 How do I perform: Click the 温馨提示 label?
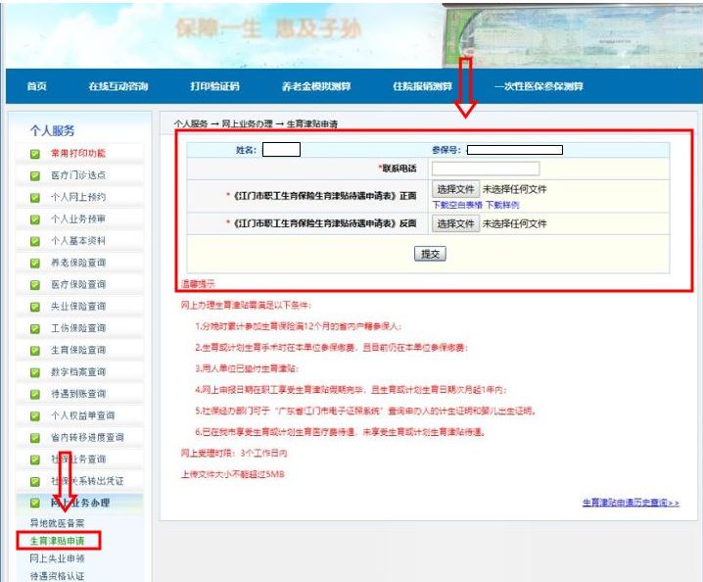pos(198,284)
